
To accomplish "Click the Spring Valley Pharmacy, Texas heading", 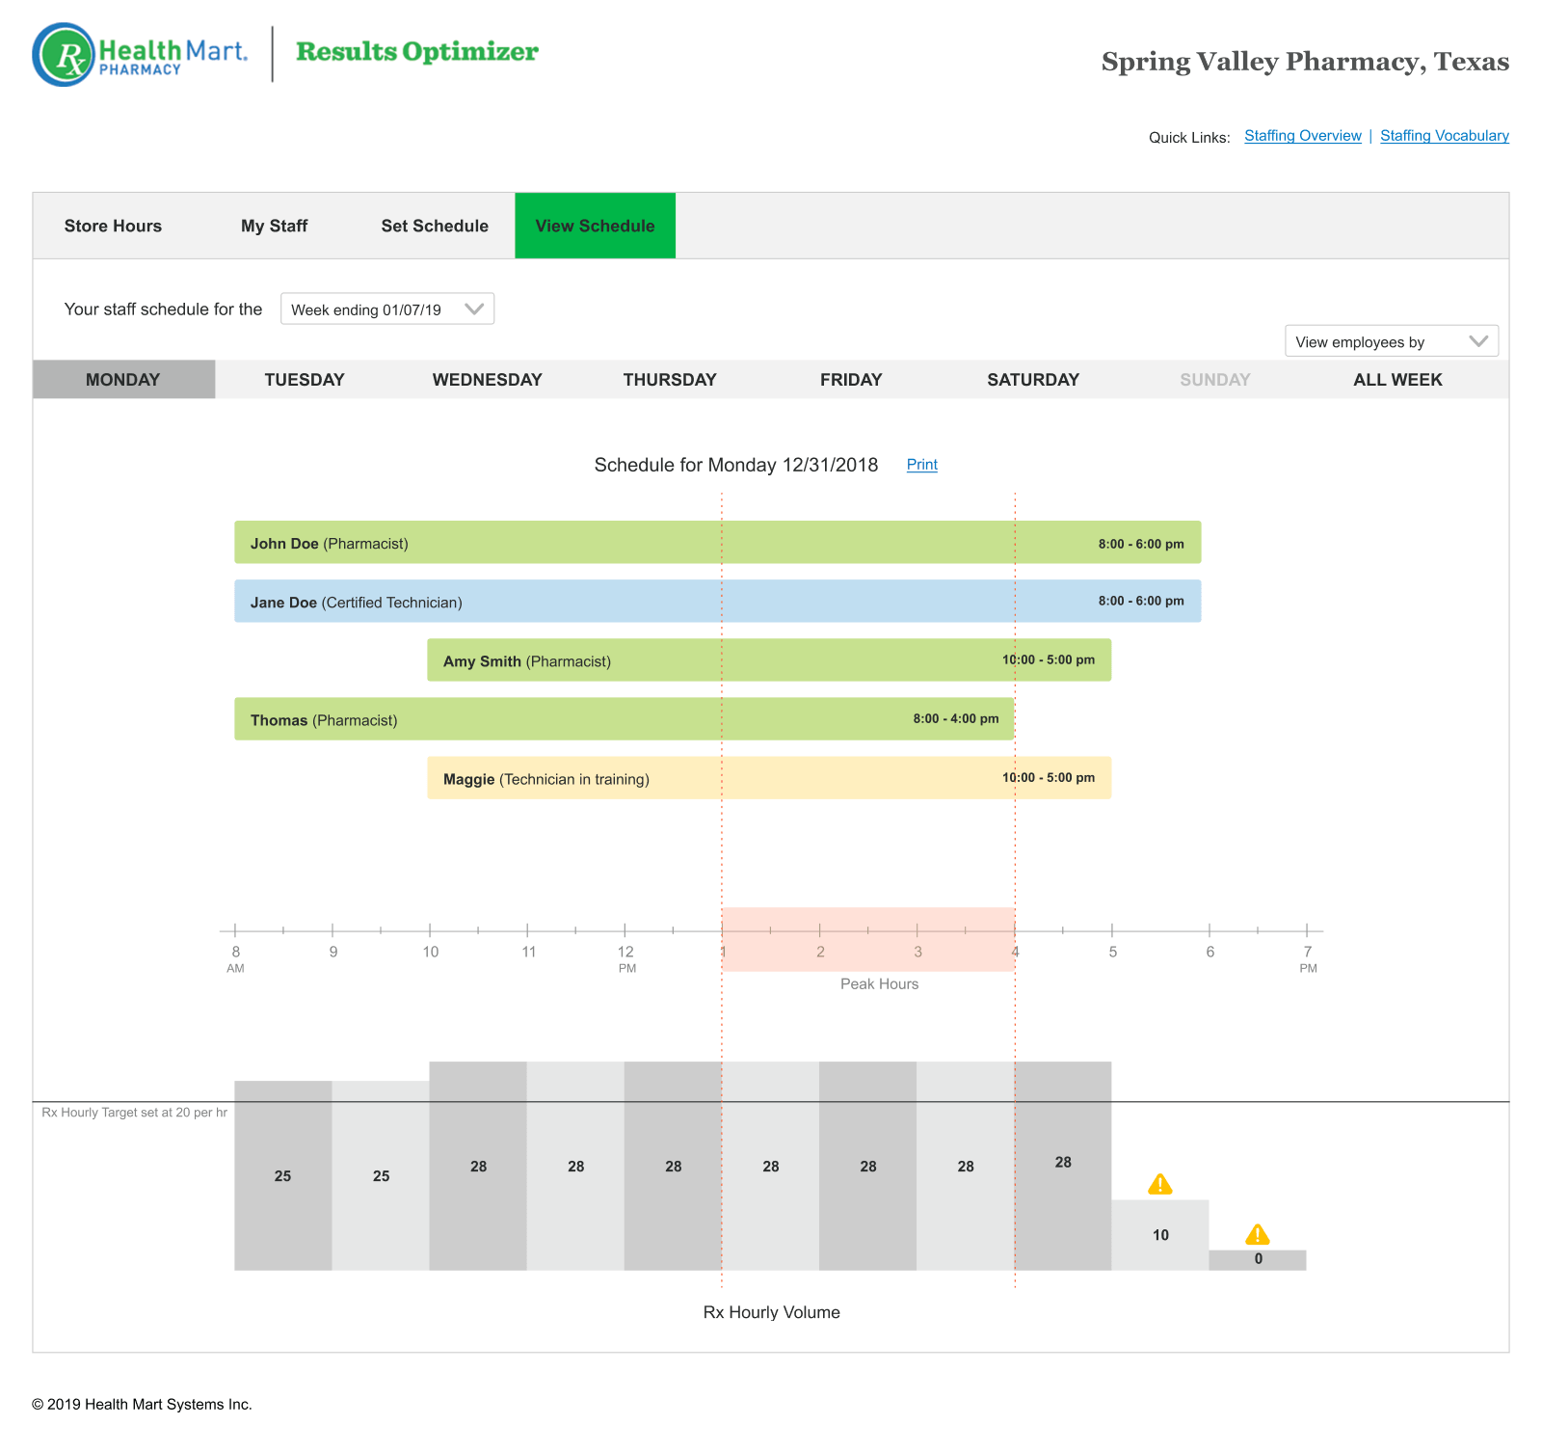I will tap(1305, 62).
